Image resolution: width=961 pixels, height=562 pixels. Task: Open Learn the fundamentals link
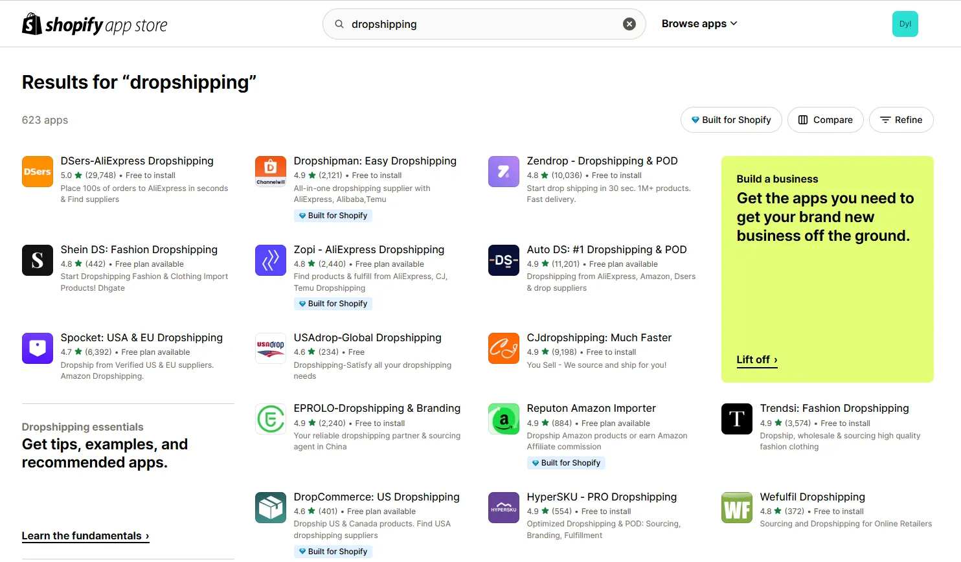point(85,536)
